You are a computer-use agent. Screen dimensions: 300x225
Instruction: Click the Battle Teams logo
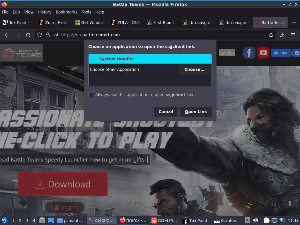pos(21,53)
